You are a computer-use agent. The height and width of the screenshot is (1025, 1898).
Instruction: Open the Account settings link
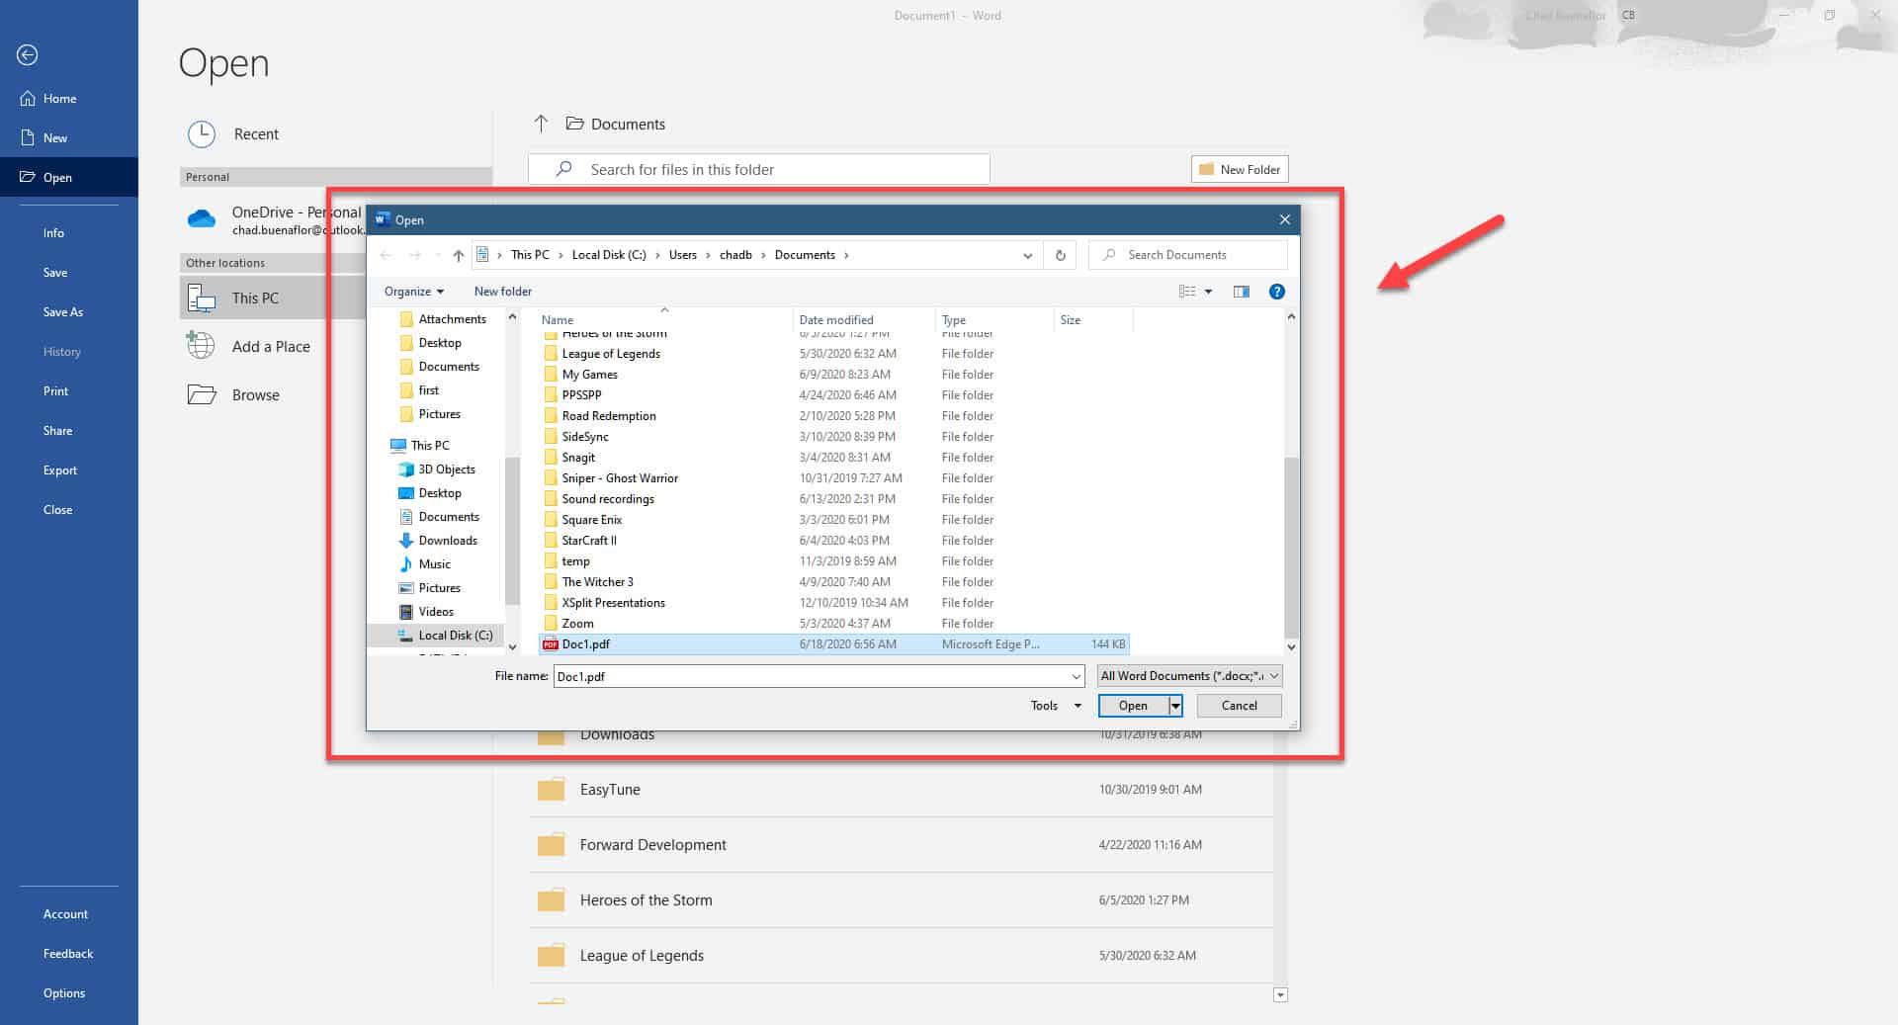tap(65, 913)
